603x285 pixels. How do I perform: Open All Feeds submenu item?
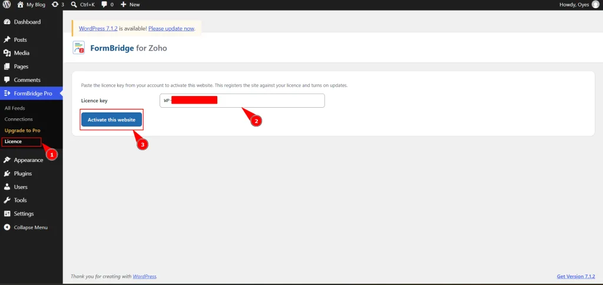[x=15, y=108]
